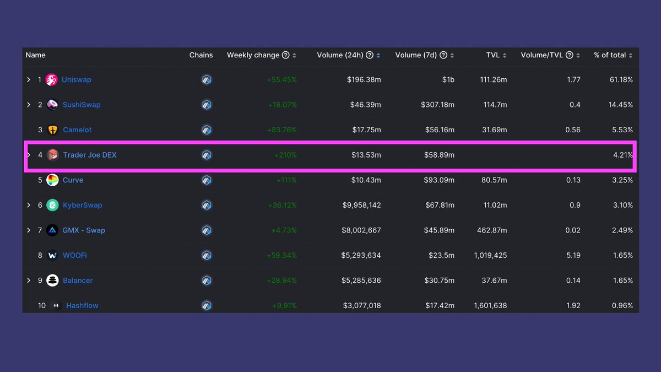Open the WOOFi protocol link

75,255
